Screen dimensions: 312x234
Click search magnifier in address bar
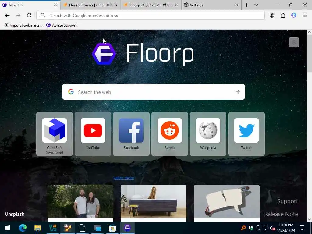click(43, 15)
